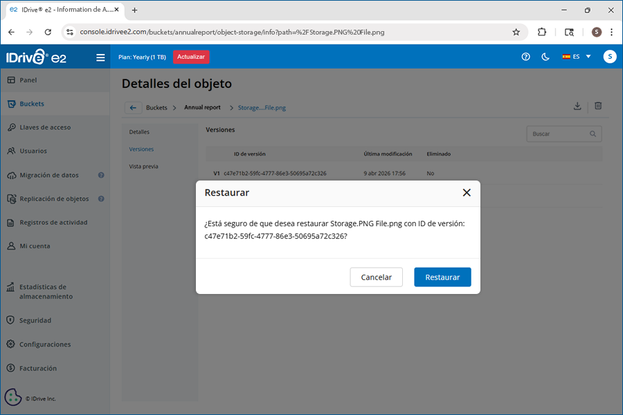Click the shield icon for Seguridad

coord(10,320)
